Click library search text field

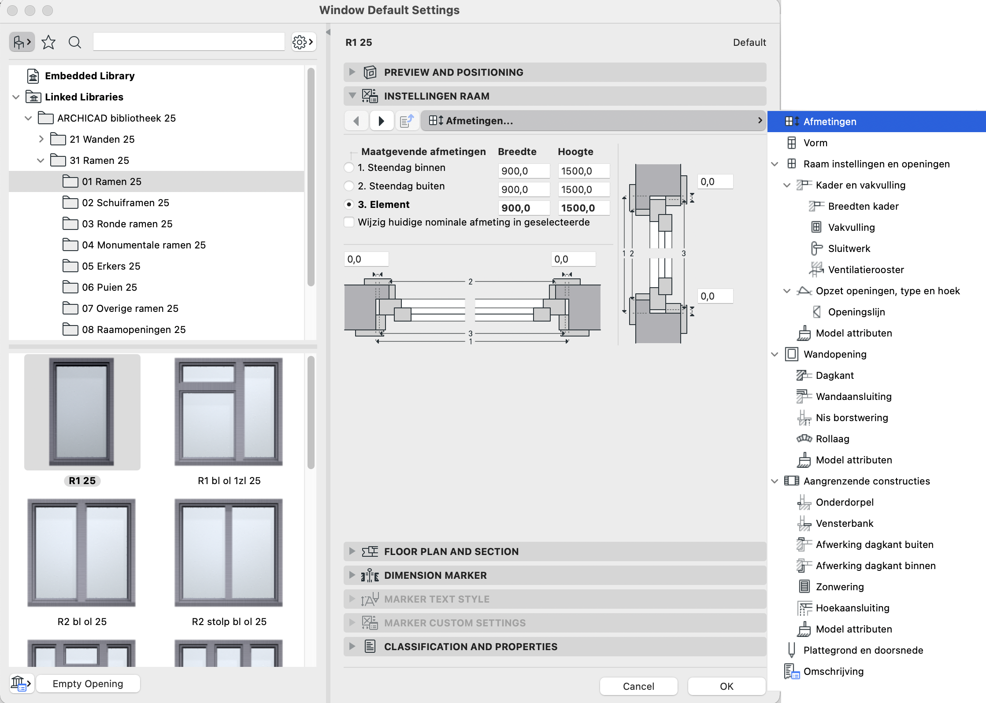coord(189,41)
